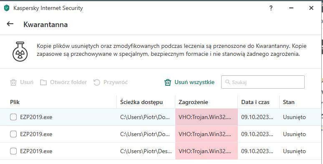Click the Przywróć button label

(x=116, y=82)
